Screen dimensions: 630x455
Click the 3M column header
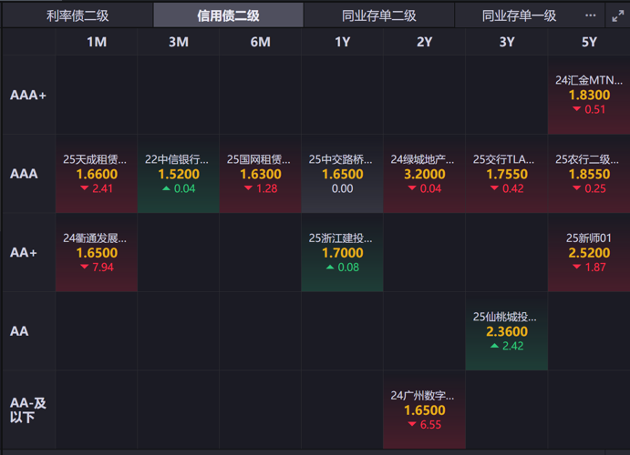coord(179,42)
